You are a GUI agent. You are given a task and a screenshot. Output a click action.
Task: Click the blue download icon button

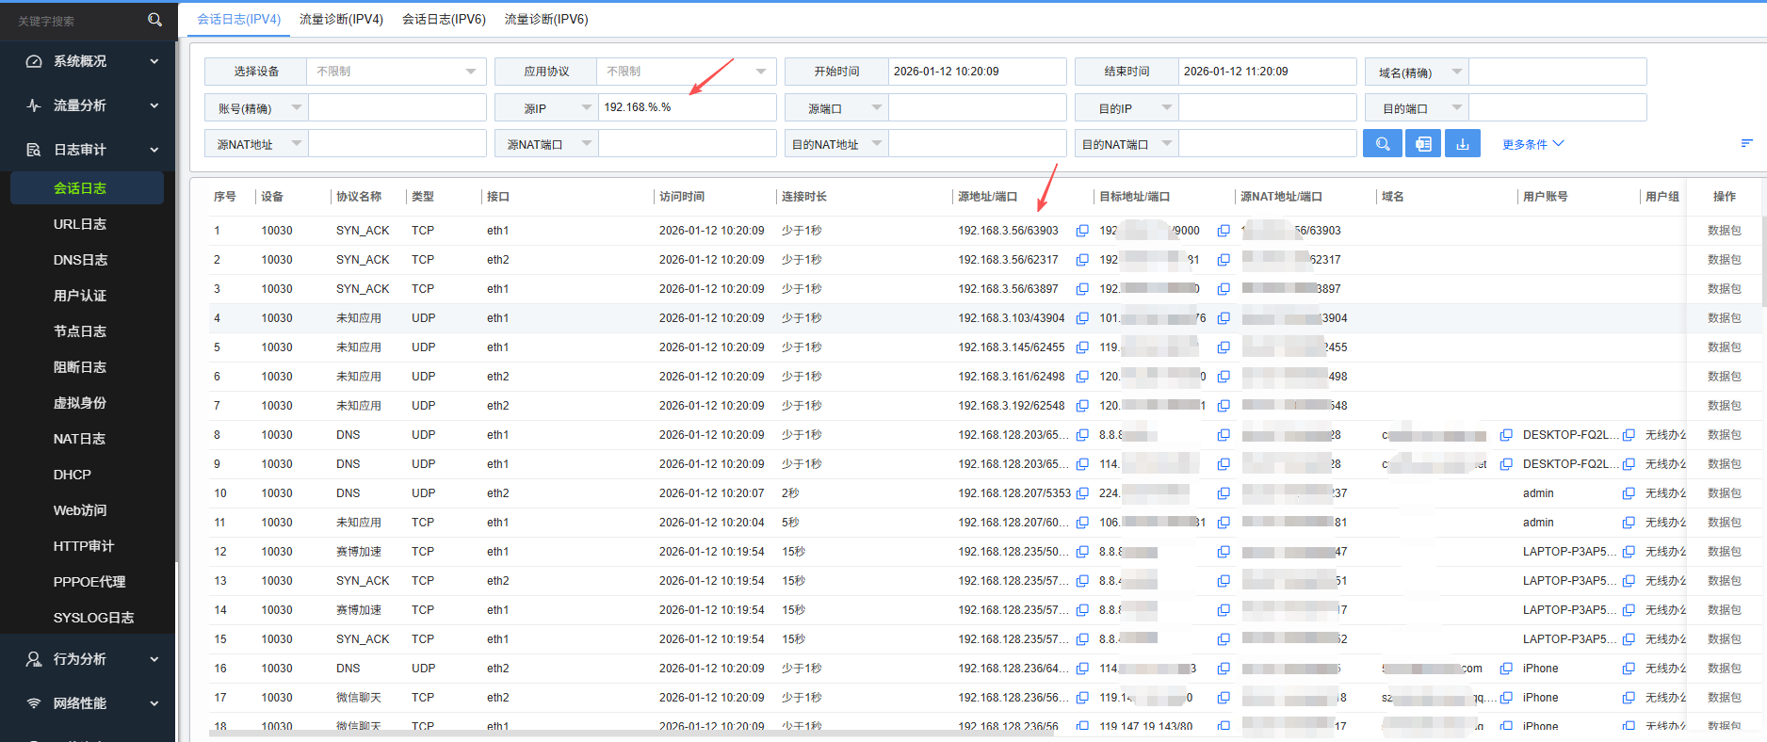1463,144
